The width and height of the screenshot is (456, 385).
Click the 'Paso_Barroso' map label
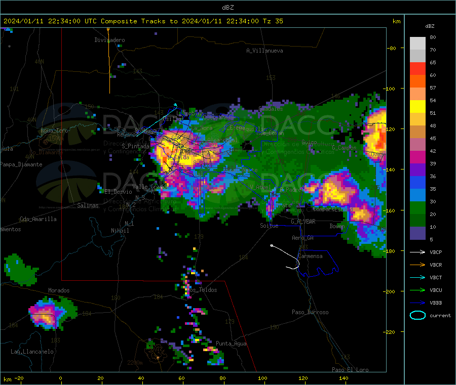pyautogui.click(x=310, y=312)
